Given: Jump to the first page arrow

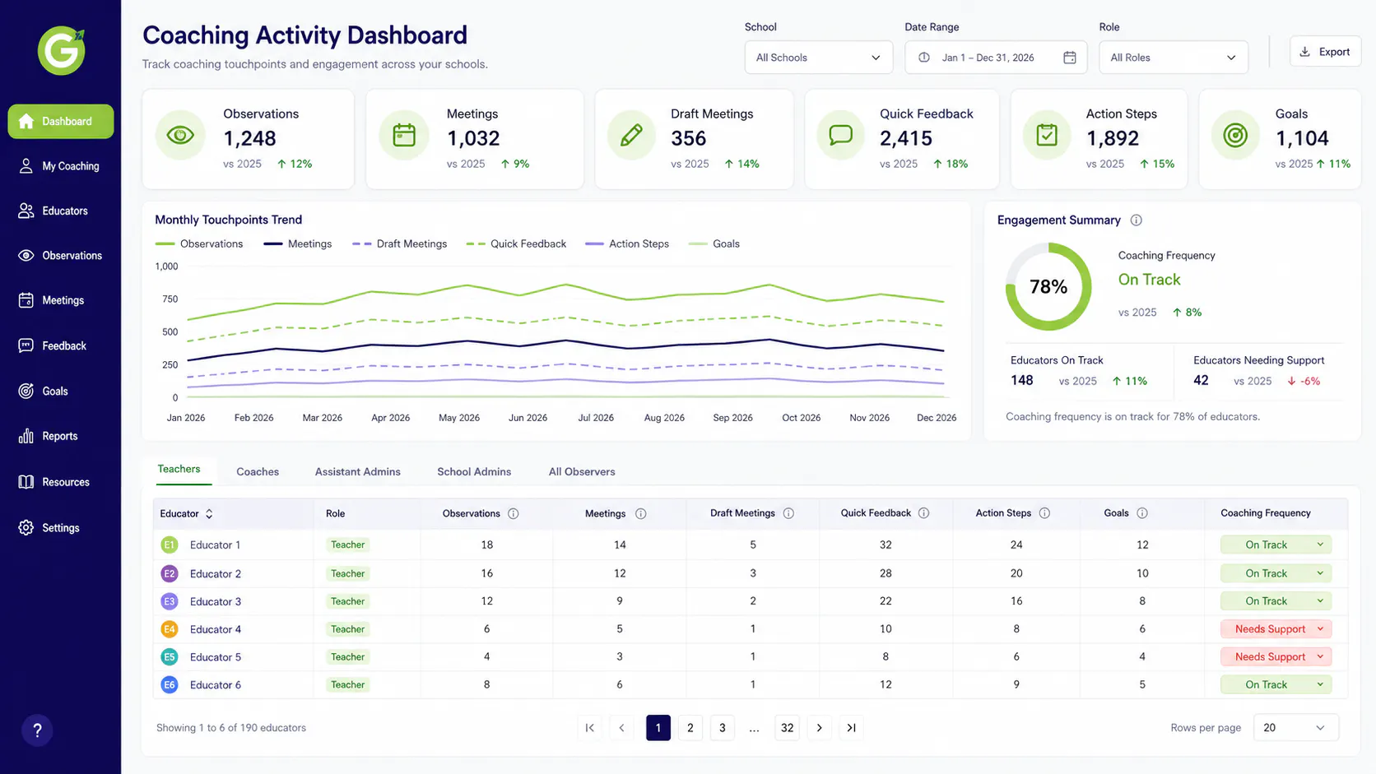Looking at the screenshot, I should point(590,728).
